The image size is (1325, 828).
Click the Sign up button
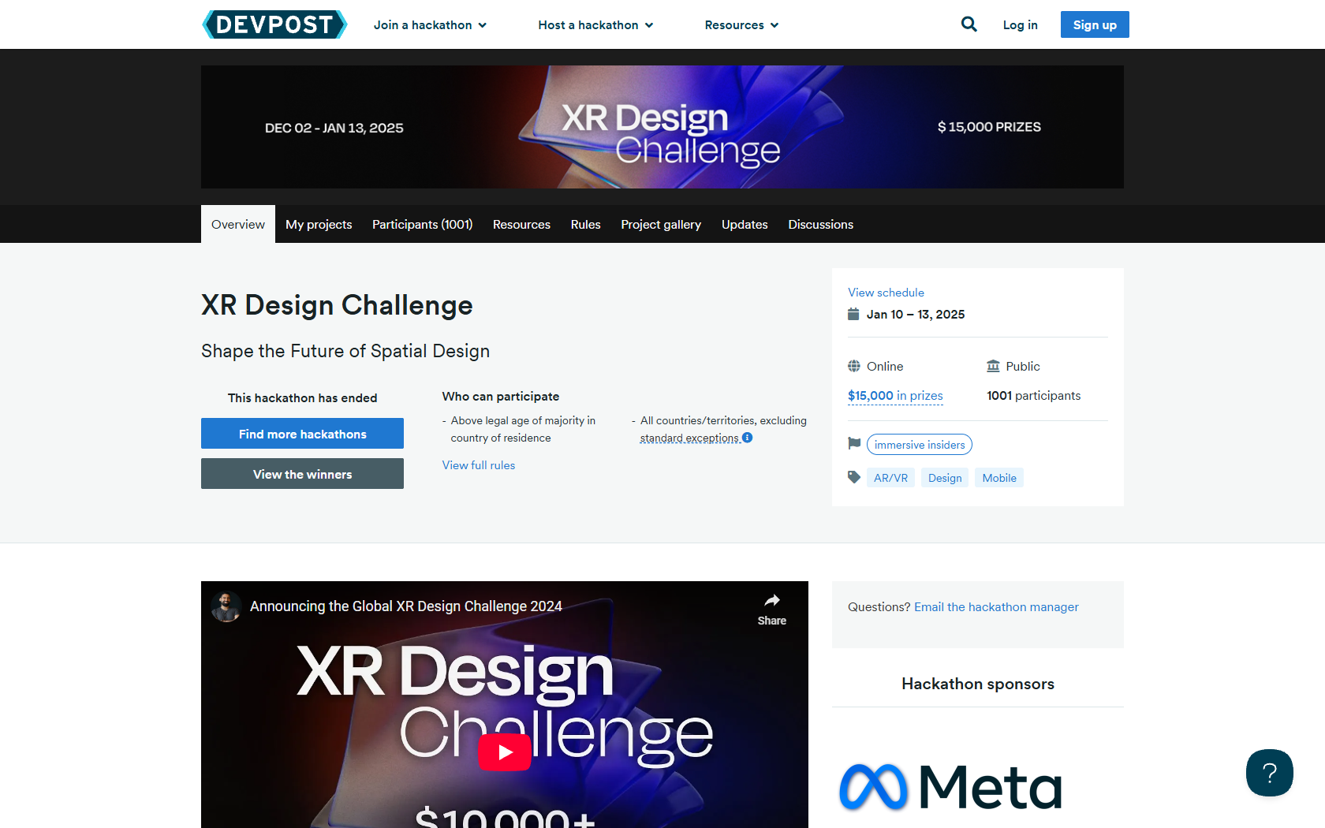1095,24
